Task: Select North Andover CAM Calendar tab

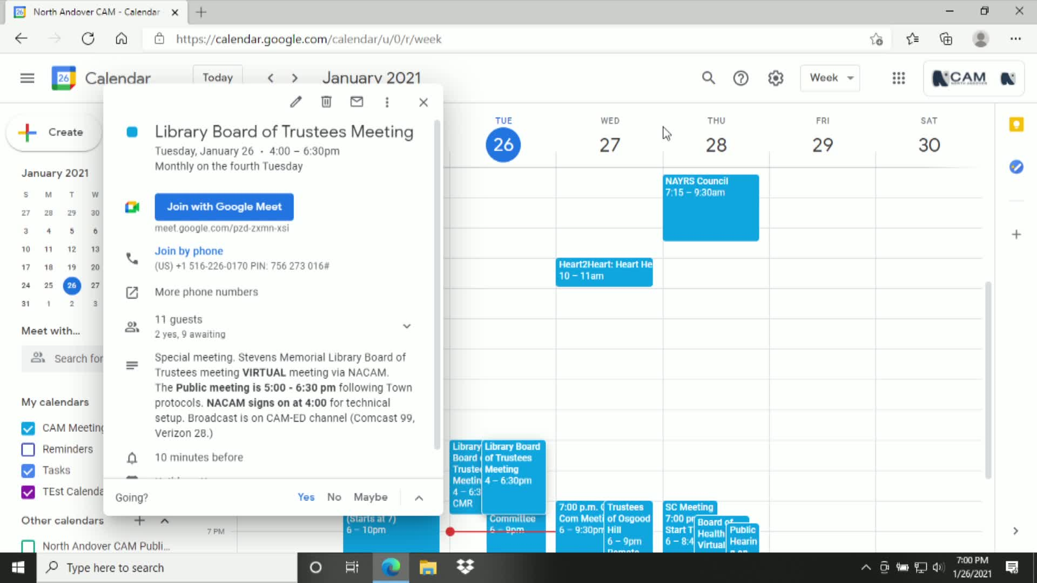Action: point(96,12)
